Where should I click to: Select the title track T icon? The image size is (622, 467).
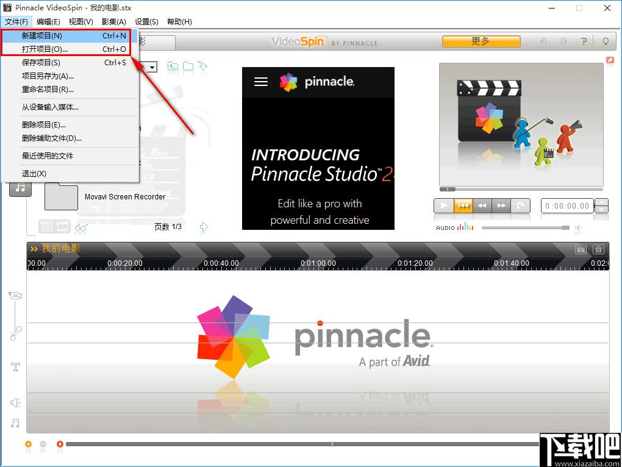15,366
